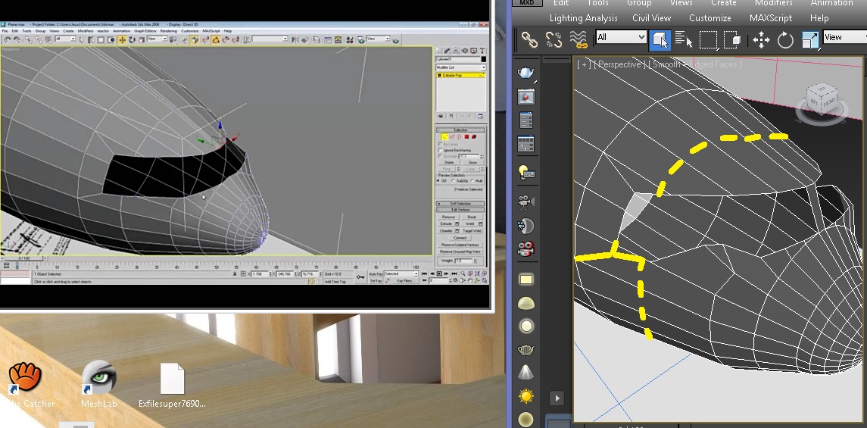Open the All selection filter in left window toolbar
This screenshot has width=867, height=428.
click(65, 39)
